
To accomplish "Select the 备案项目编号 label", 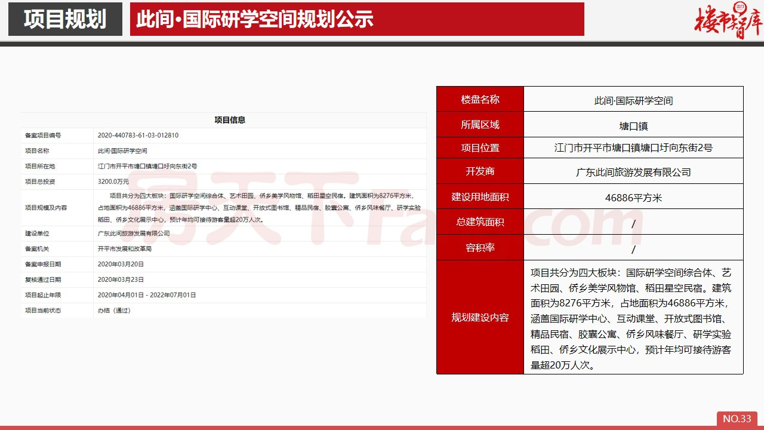I will coord(43,136).
